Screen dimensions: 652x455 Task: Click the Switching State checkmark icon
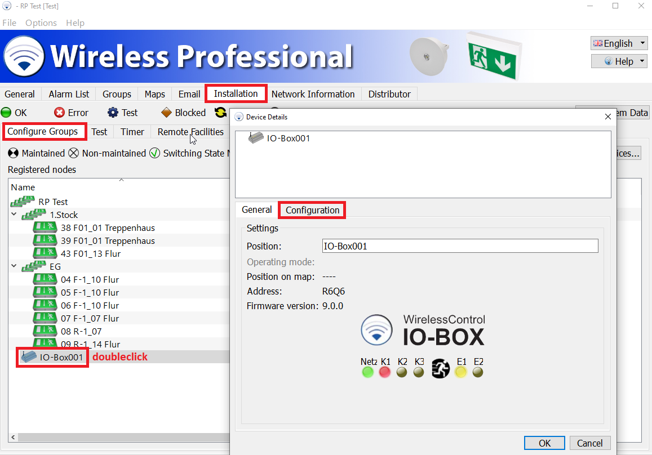[154, 153]
